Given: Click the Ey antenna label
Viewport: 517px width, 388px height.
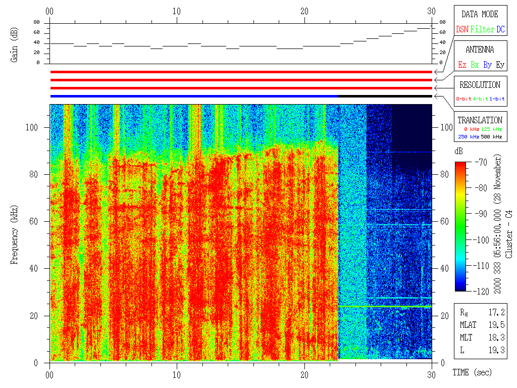Looking at the screenshot, I should (x=500, y=65).
